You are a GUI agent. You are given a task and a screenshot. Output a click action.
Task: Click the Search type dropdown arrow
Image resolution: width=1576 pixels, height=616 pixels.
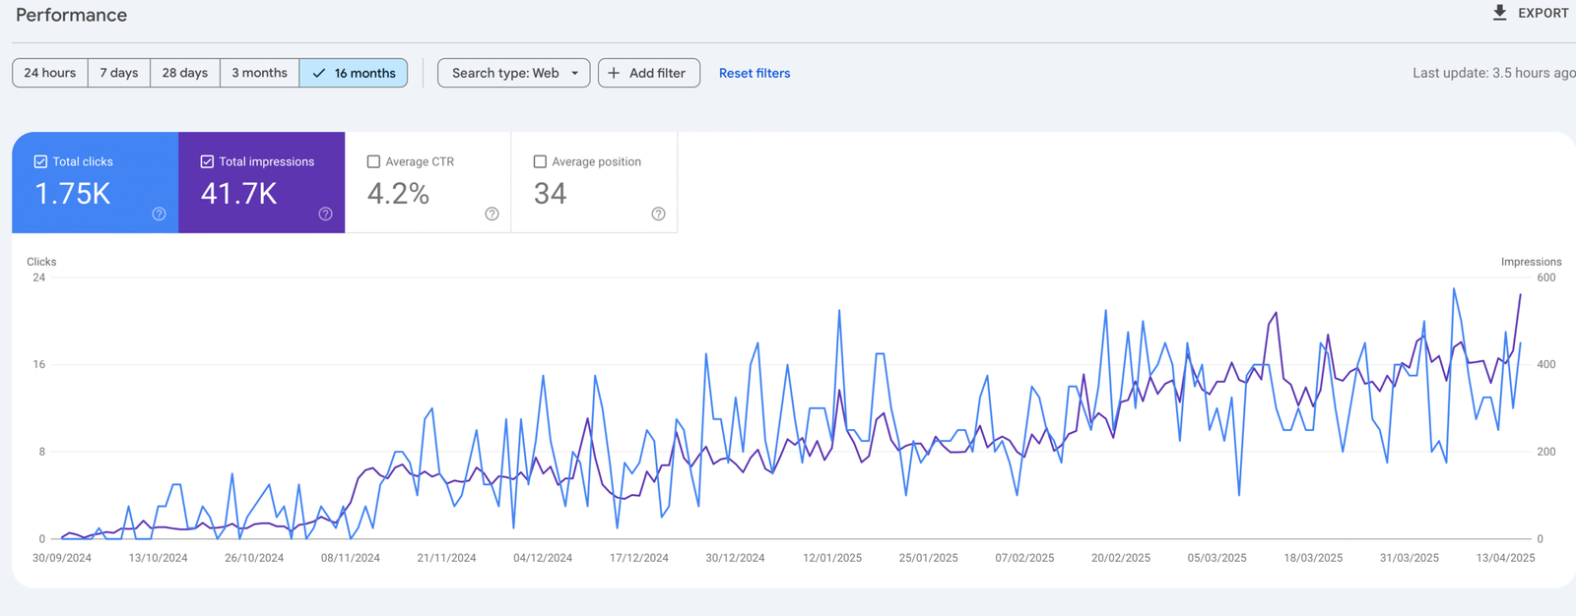pos(575,73)
